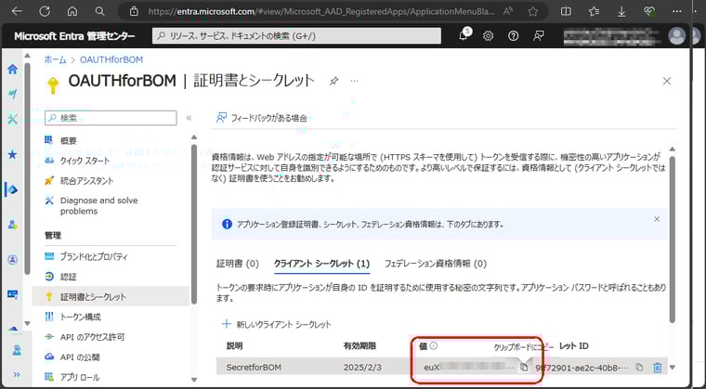Click the browser search magnifier icon
The width and height of the screenshot is (706, 389).
tap(100, 11)
